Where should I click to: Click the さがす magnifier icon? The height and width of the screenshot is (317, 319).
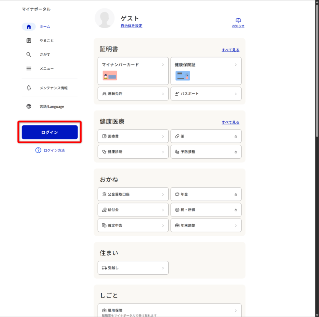coord(29,55)
